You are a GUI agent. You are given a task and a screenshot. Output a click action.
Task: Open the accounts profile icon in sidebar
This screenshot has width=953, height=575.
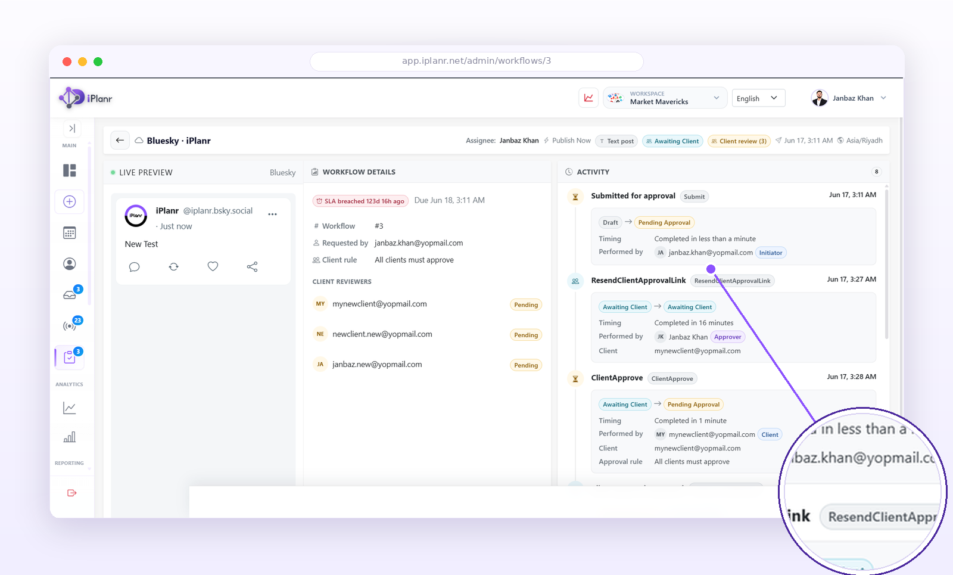click(x=70, y=263)
